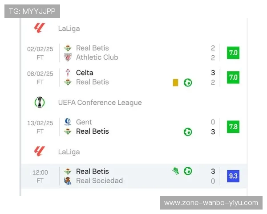Select the Athletic Club team name

click(x=97, y=58)
